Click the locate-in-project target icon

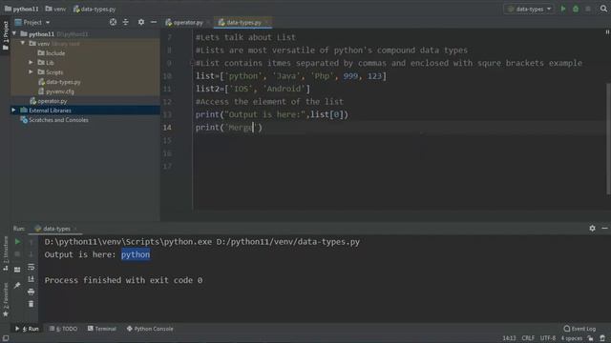[x=113, y=22]
